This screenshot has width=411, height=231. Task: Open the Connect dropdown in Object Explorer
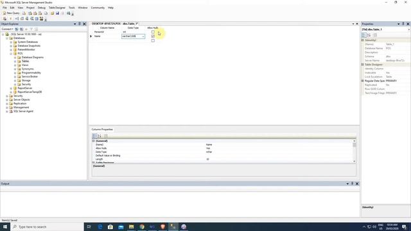click(x=7, y=29)
